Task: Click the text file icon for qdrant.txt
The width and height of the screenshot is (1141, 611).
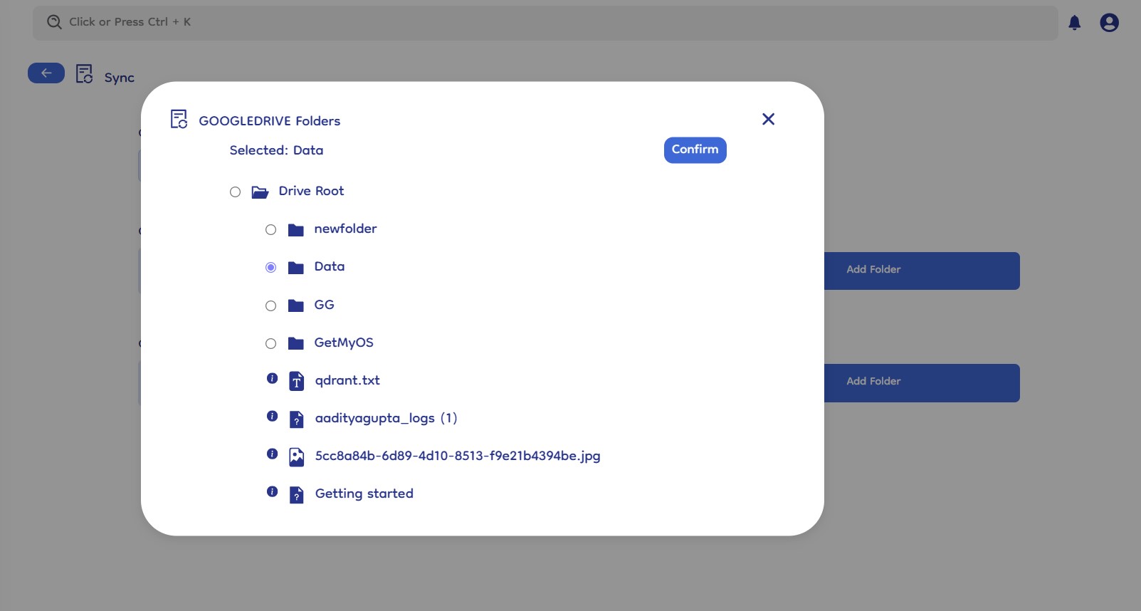Action: (296, 382)
